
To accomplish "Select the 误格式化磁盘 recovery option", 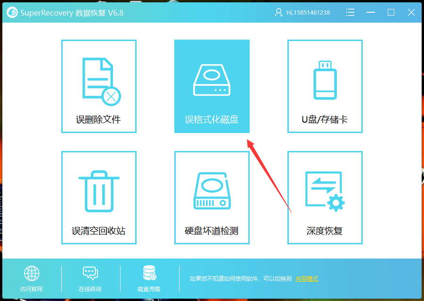I will point(212,86).
